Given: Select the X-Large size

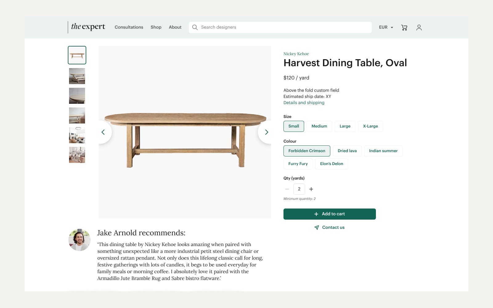Looking at the screenshot, I should pos(370,126).
